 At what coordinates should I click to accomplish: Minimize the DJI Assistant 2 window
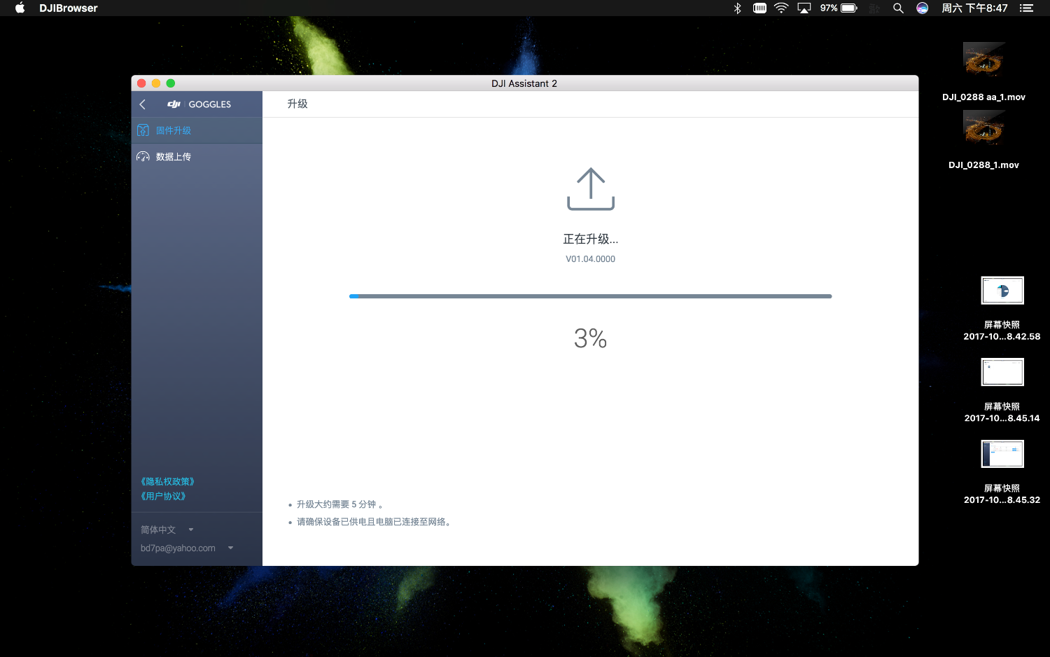click(x=156, y=83)
